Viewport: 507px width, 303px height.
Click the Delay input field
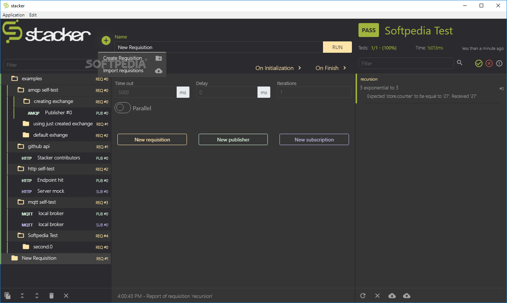coord(227,92)
